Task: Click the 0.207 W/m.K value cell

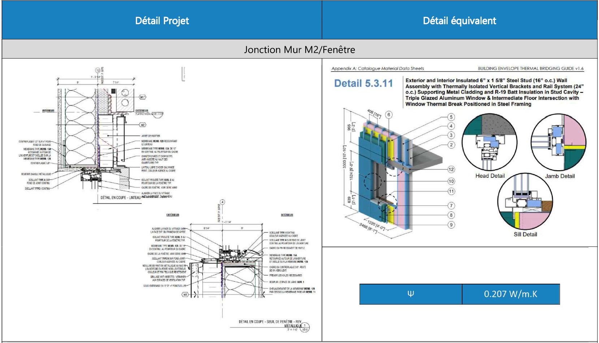Action: pyautogui.click(x=510, y=294)
